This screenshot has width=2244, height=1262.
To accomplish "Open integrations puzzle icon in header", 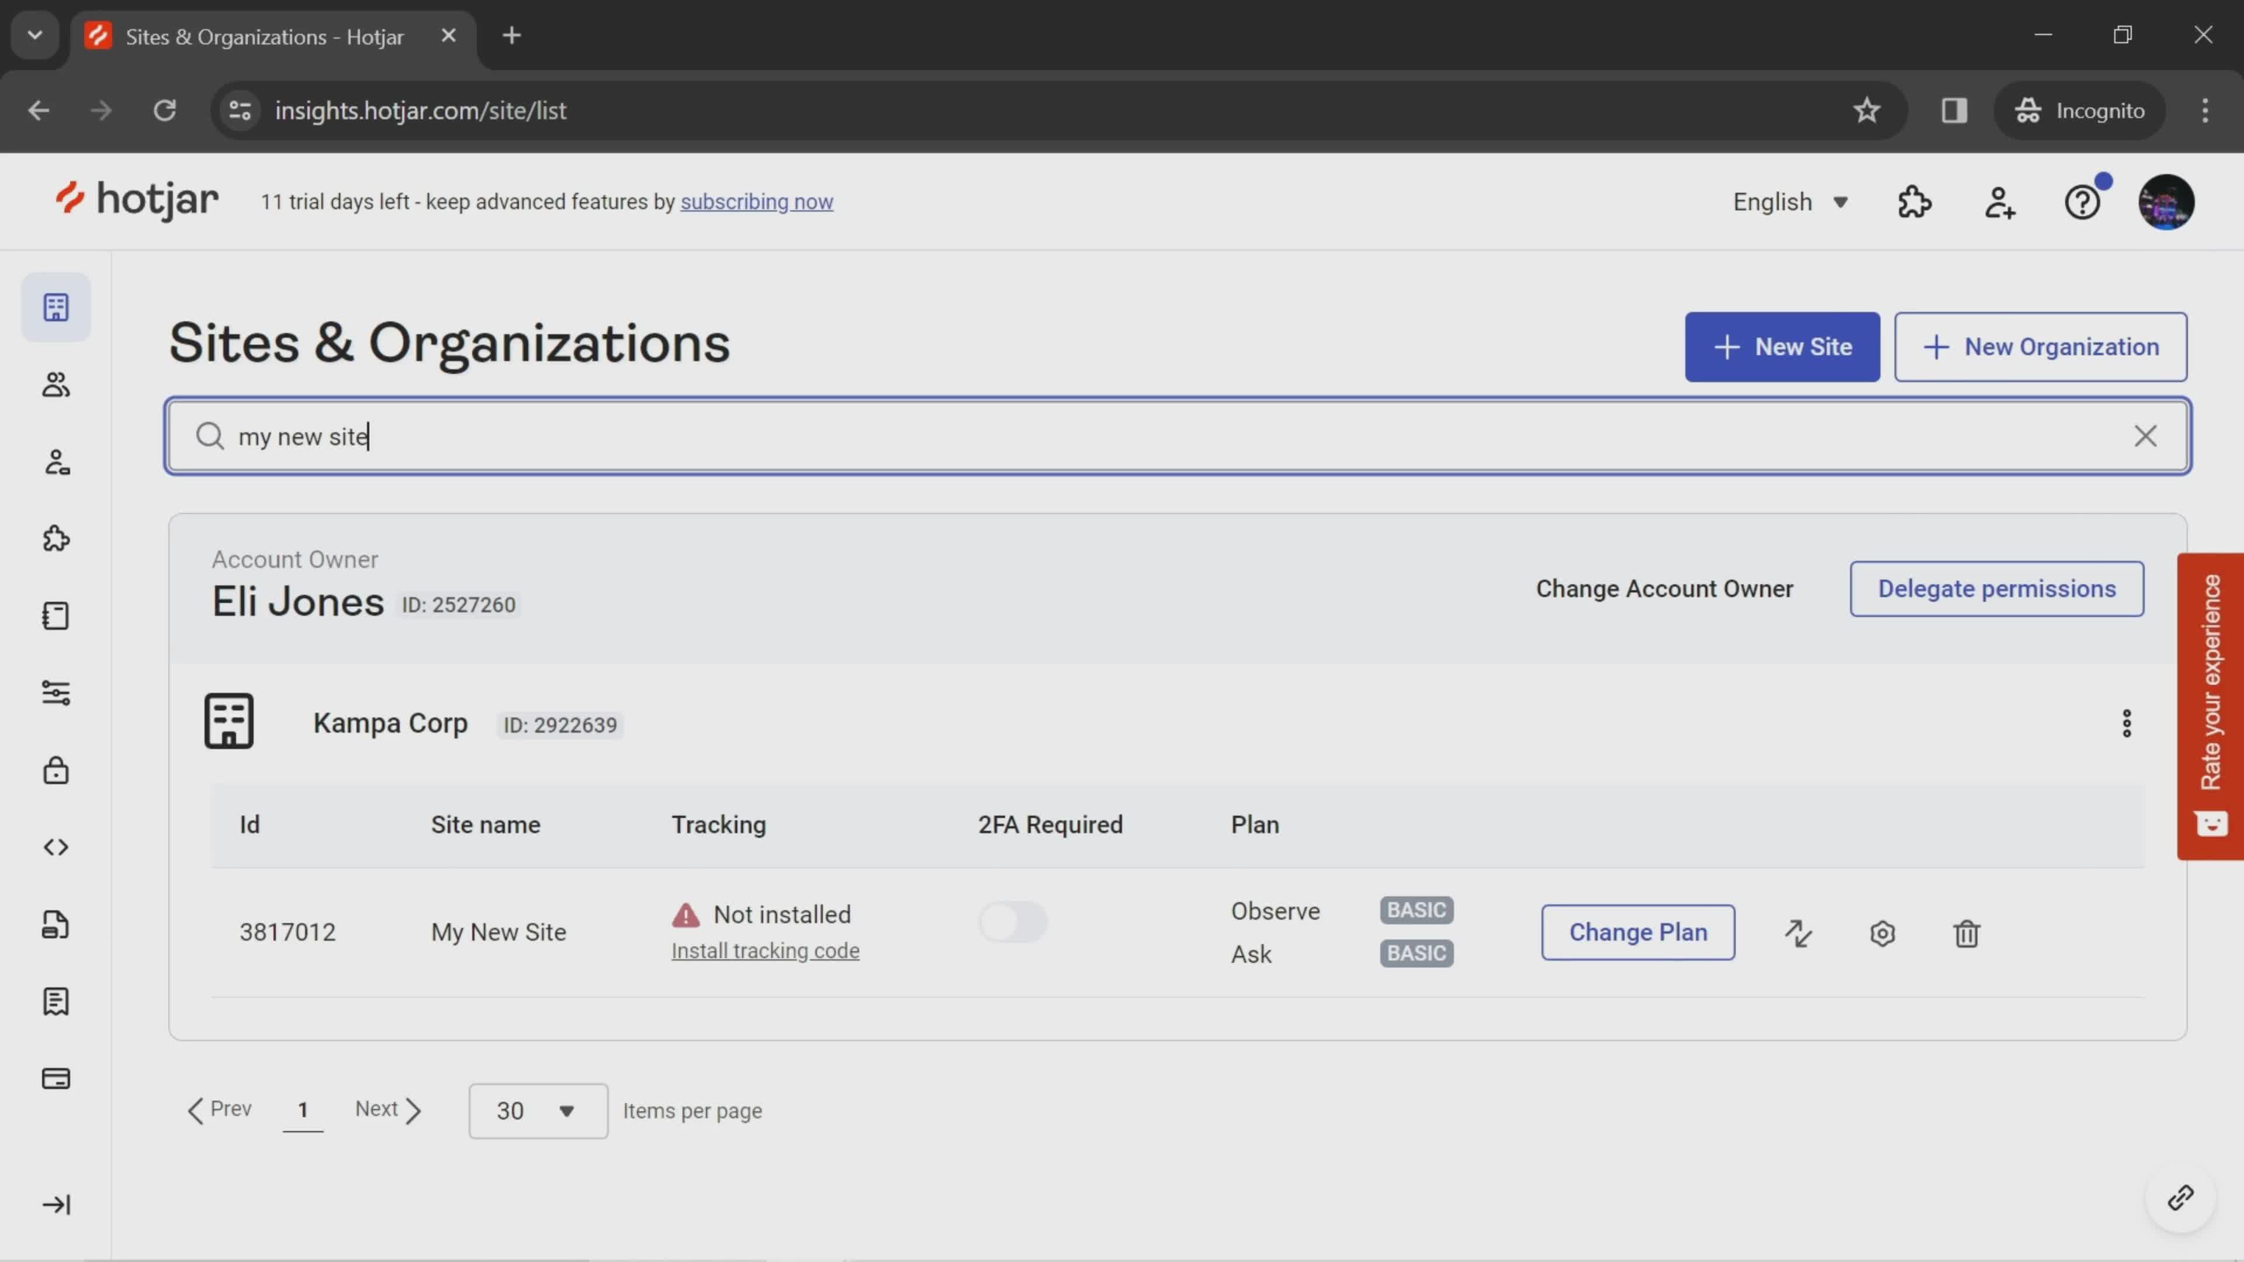I will [x=1914, y=202].
